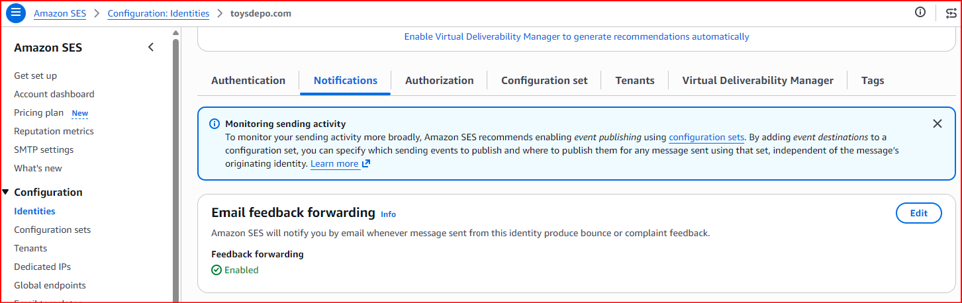This screenshot has width=962, height=303.
Task: Follow the configuration sets link in banner
Action: coord(706,138)
